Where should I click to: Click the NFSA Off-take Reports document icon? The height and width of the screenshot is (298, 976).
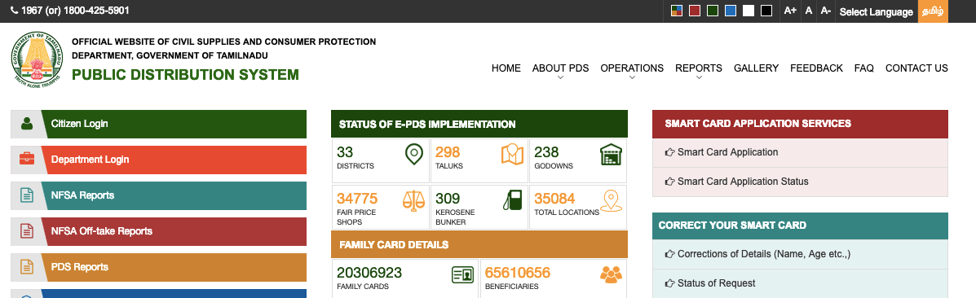point(26,230)
